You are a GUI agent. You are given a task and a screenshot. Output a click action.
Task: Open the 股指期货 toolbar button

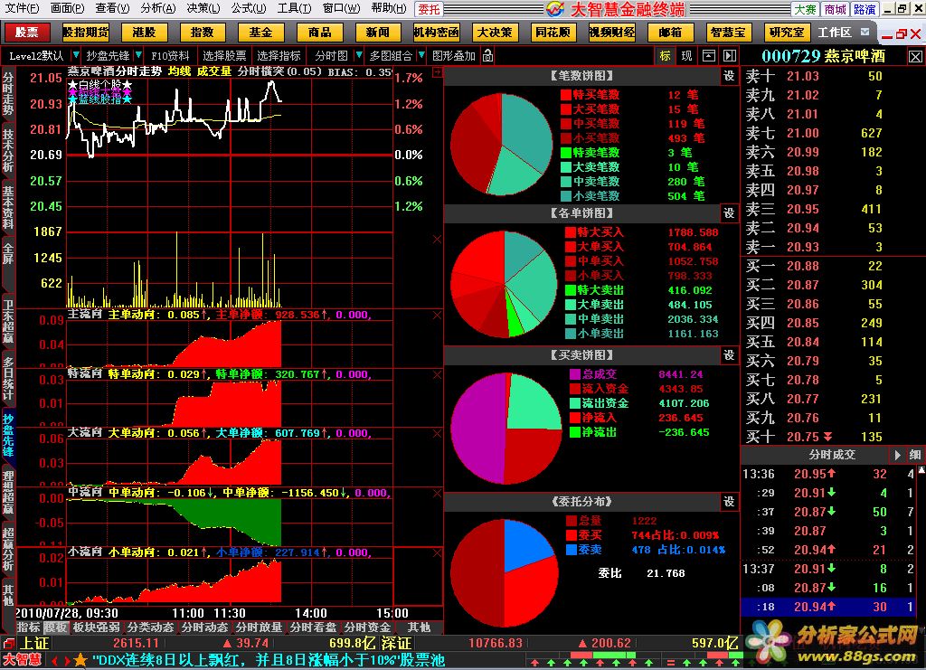86,32
